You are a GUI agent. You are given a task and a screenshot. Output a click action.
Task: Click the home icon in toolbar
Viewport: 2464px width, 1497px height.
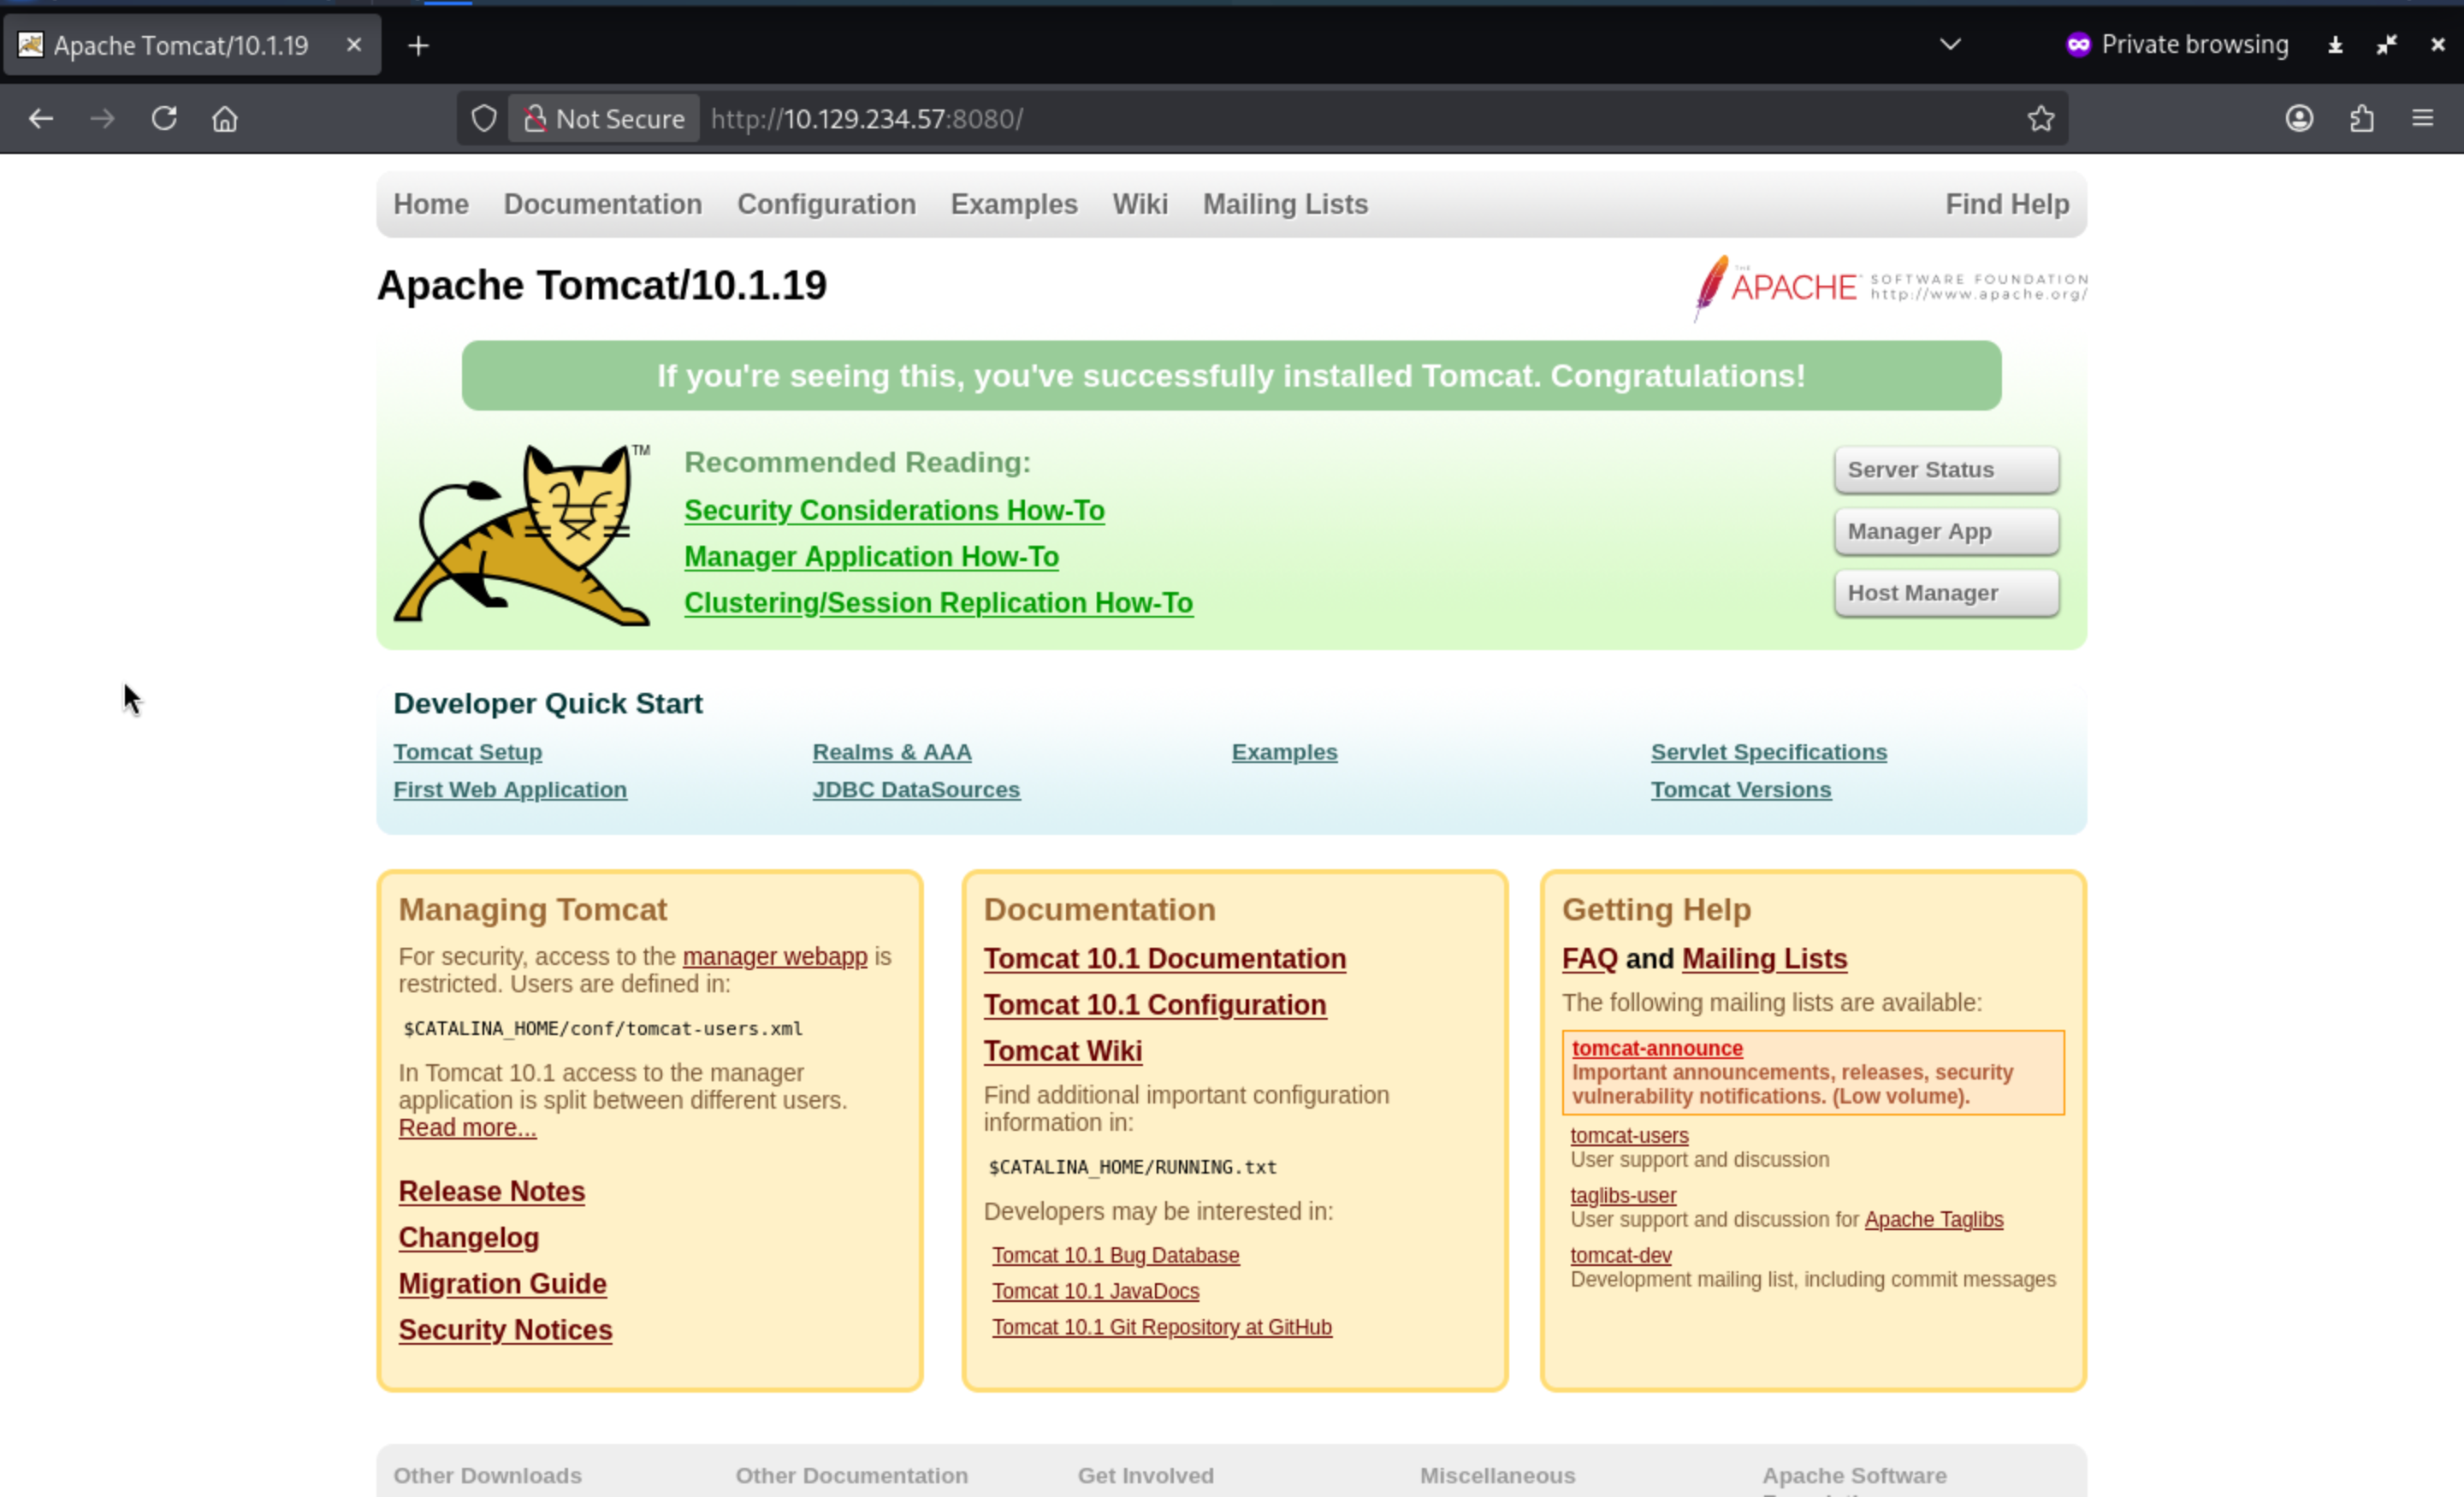[225, 119]
